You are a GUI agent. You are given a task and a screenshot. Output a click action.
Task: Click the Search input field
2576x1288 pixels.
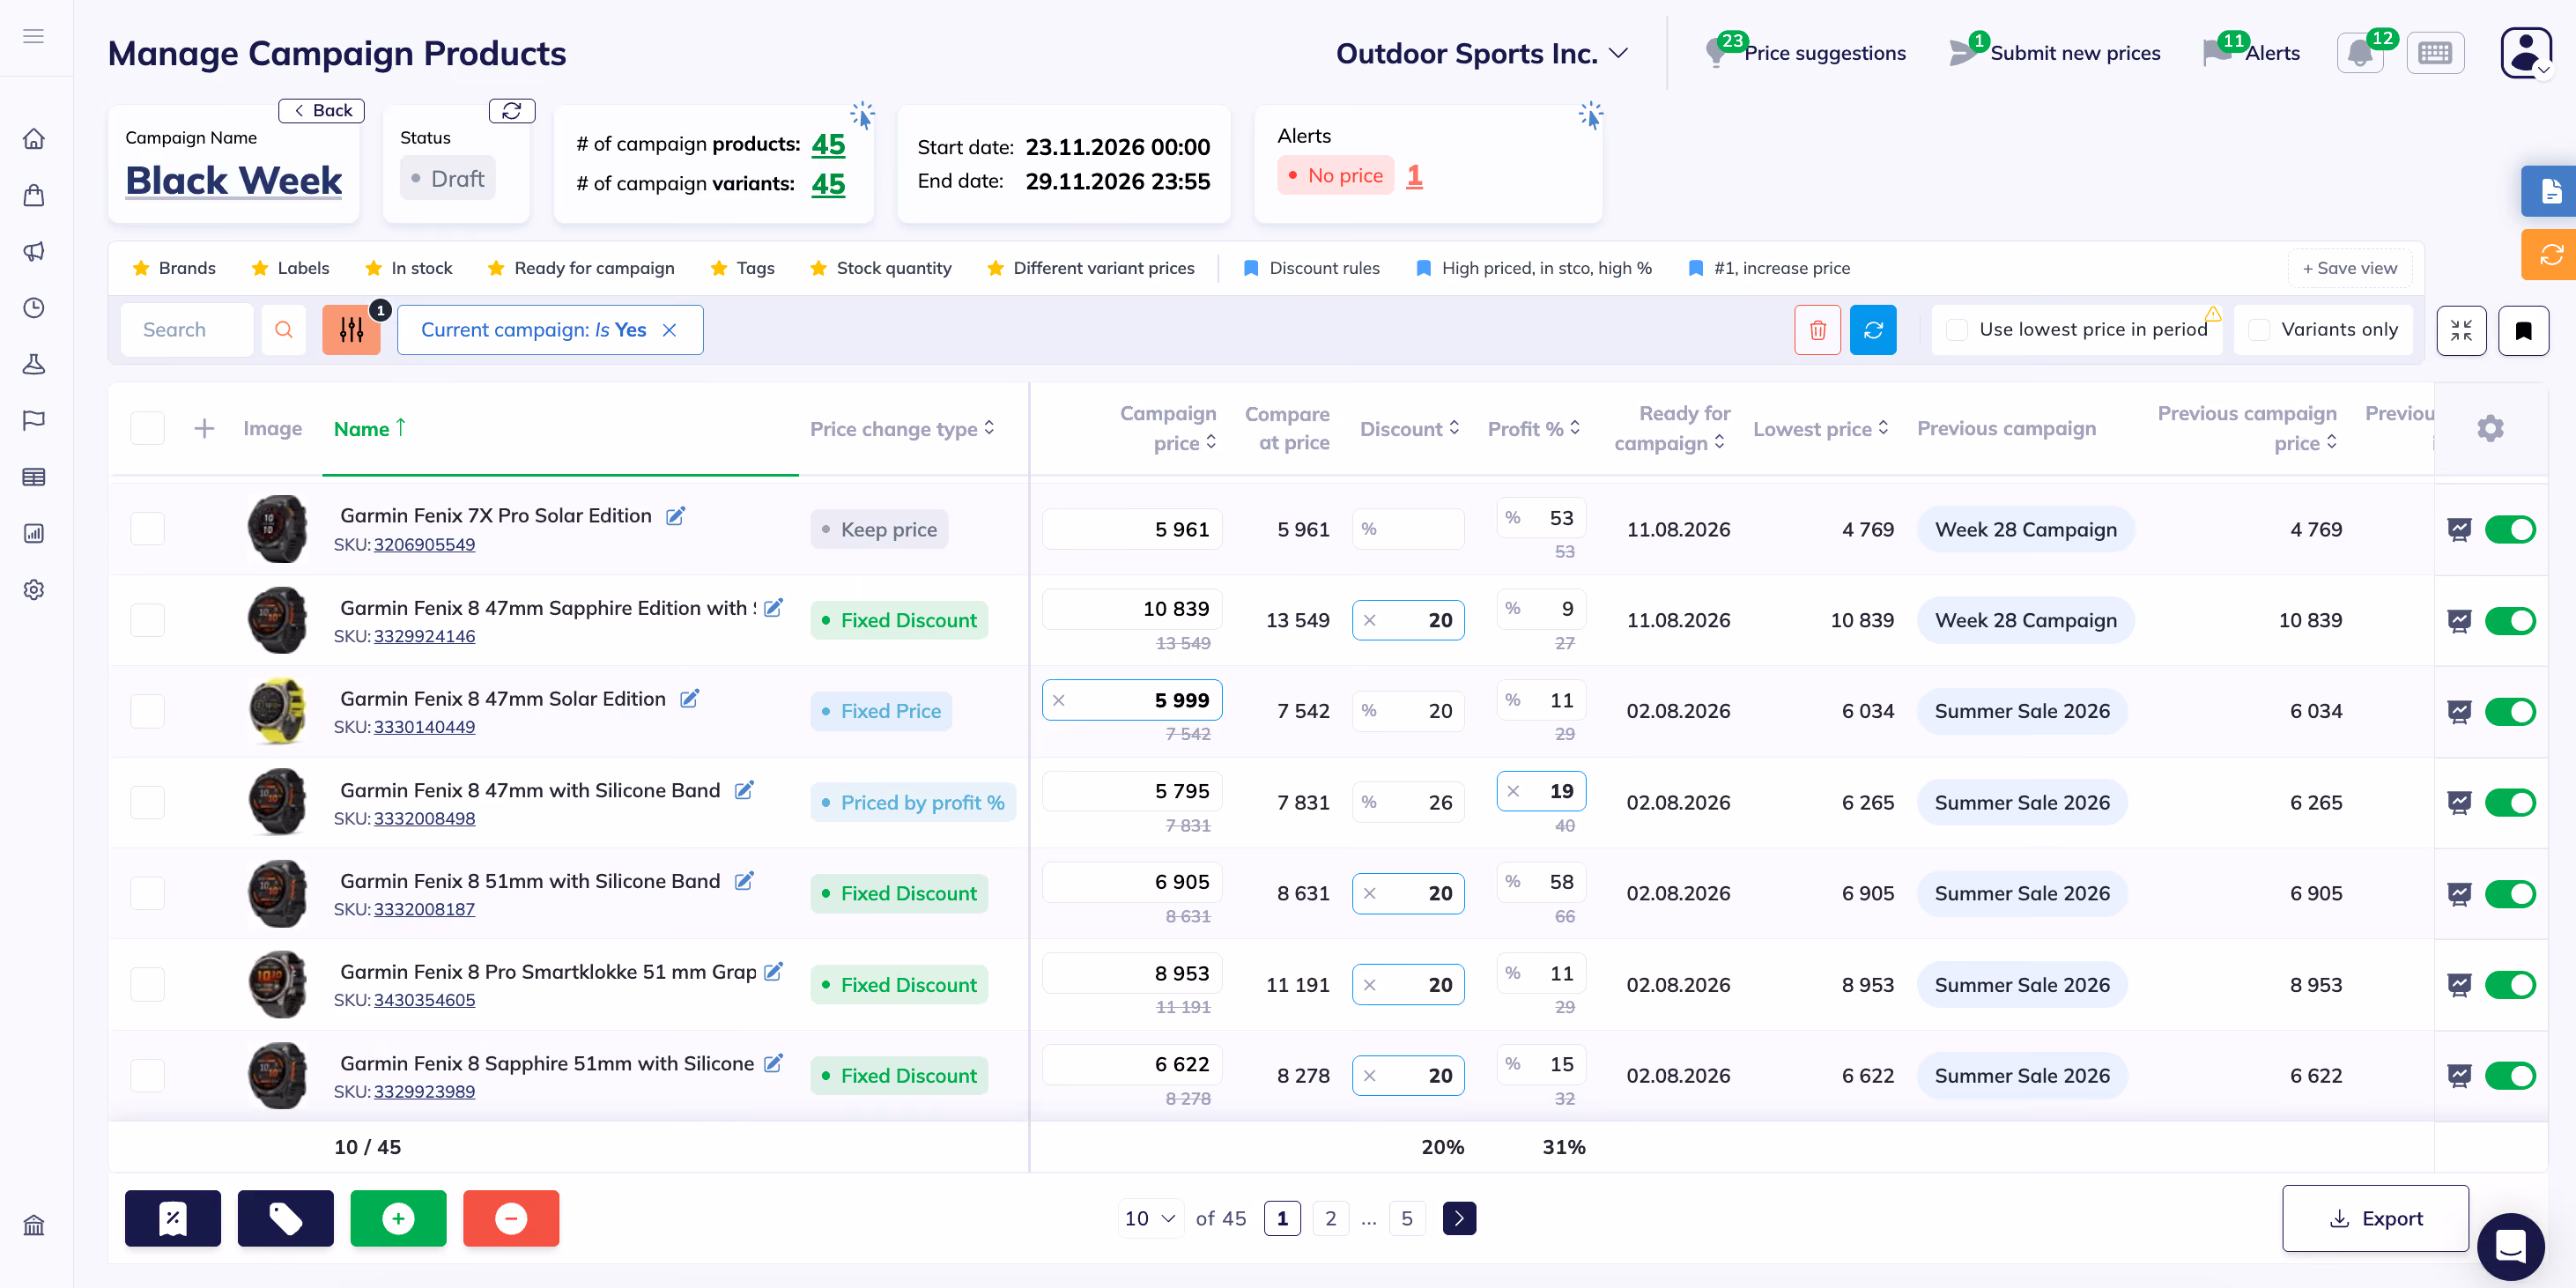[187, 330]
